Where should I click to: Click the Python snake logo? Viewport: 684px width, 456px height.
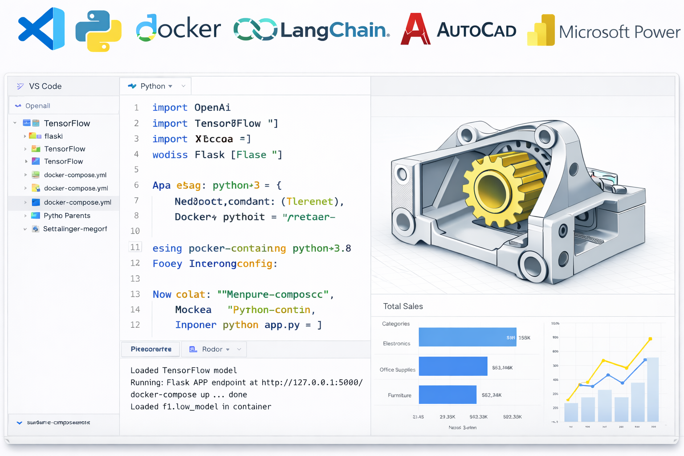pos(98,31)
